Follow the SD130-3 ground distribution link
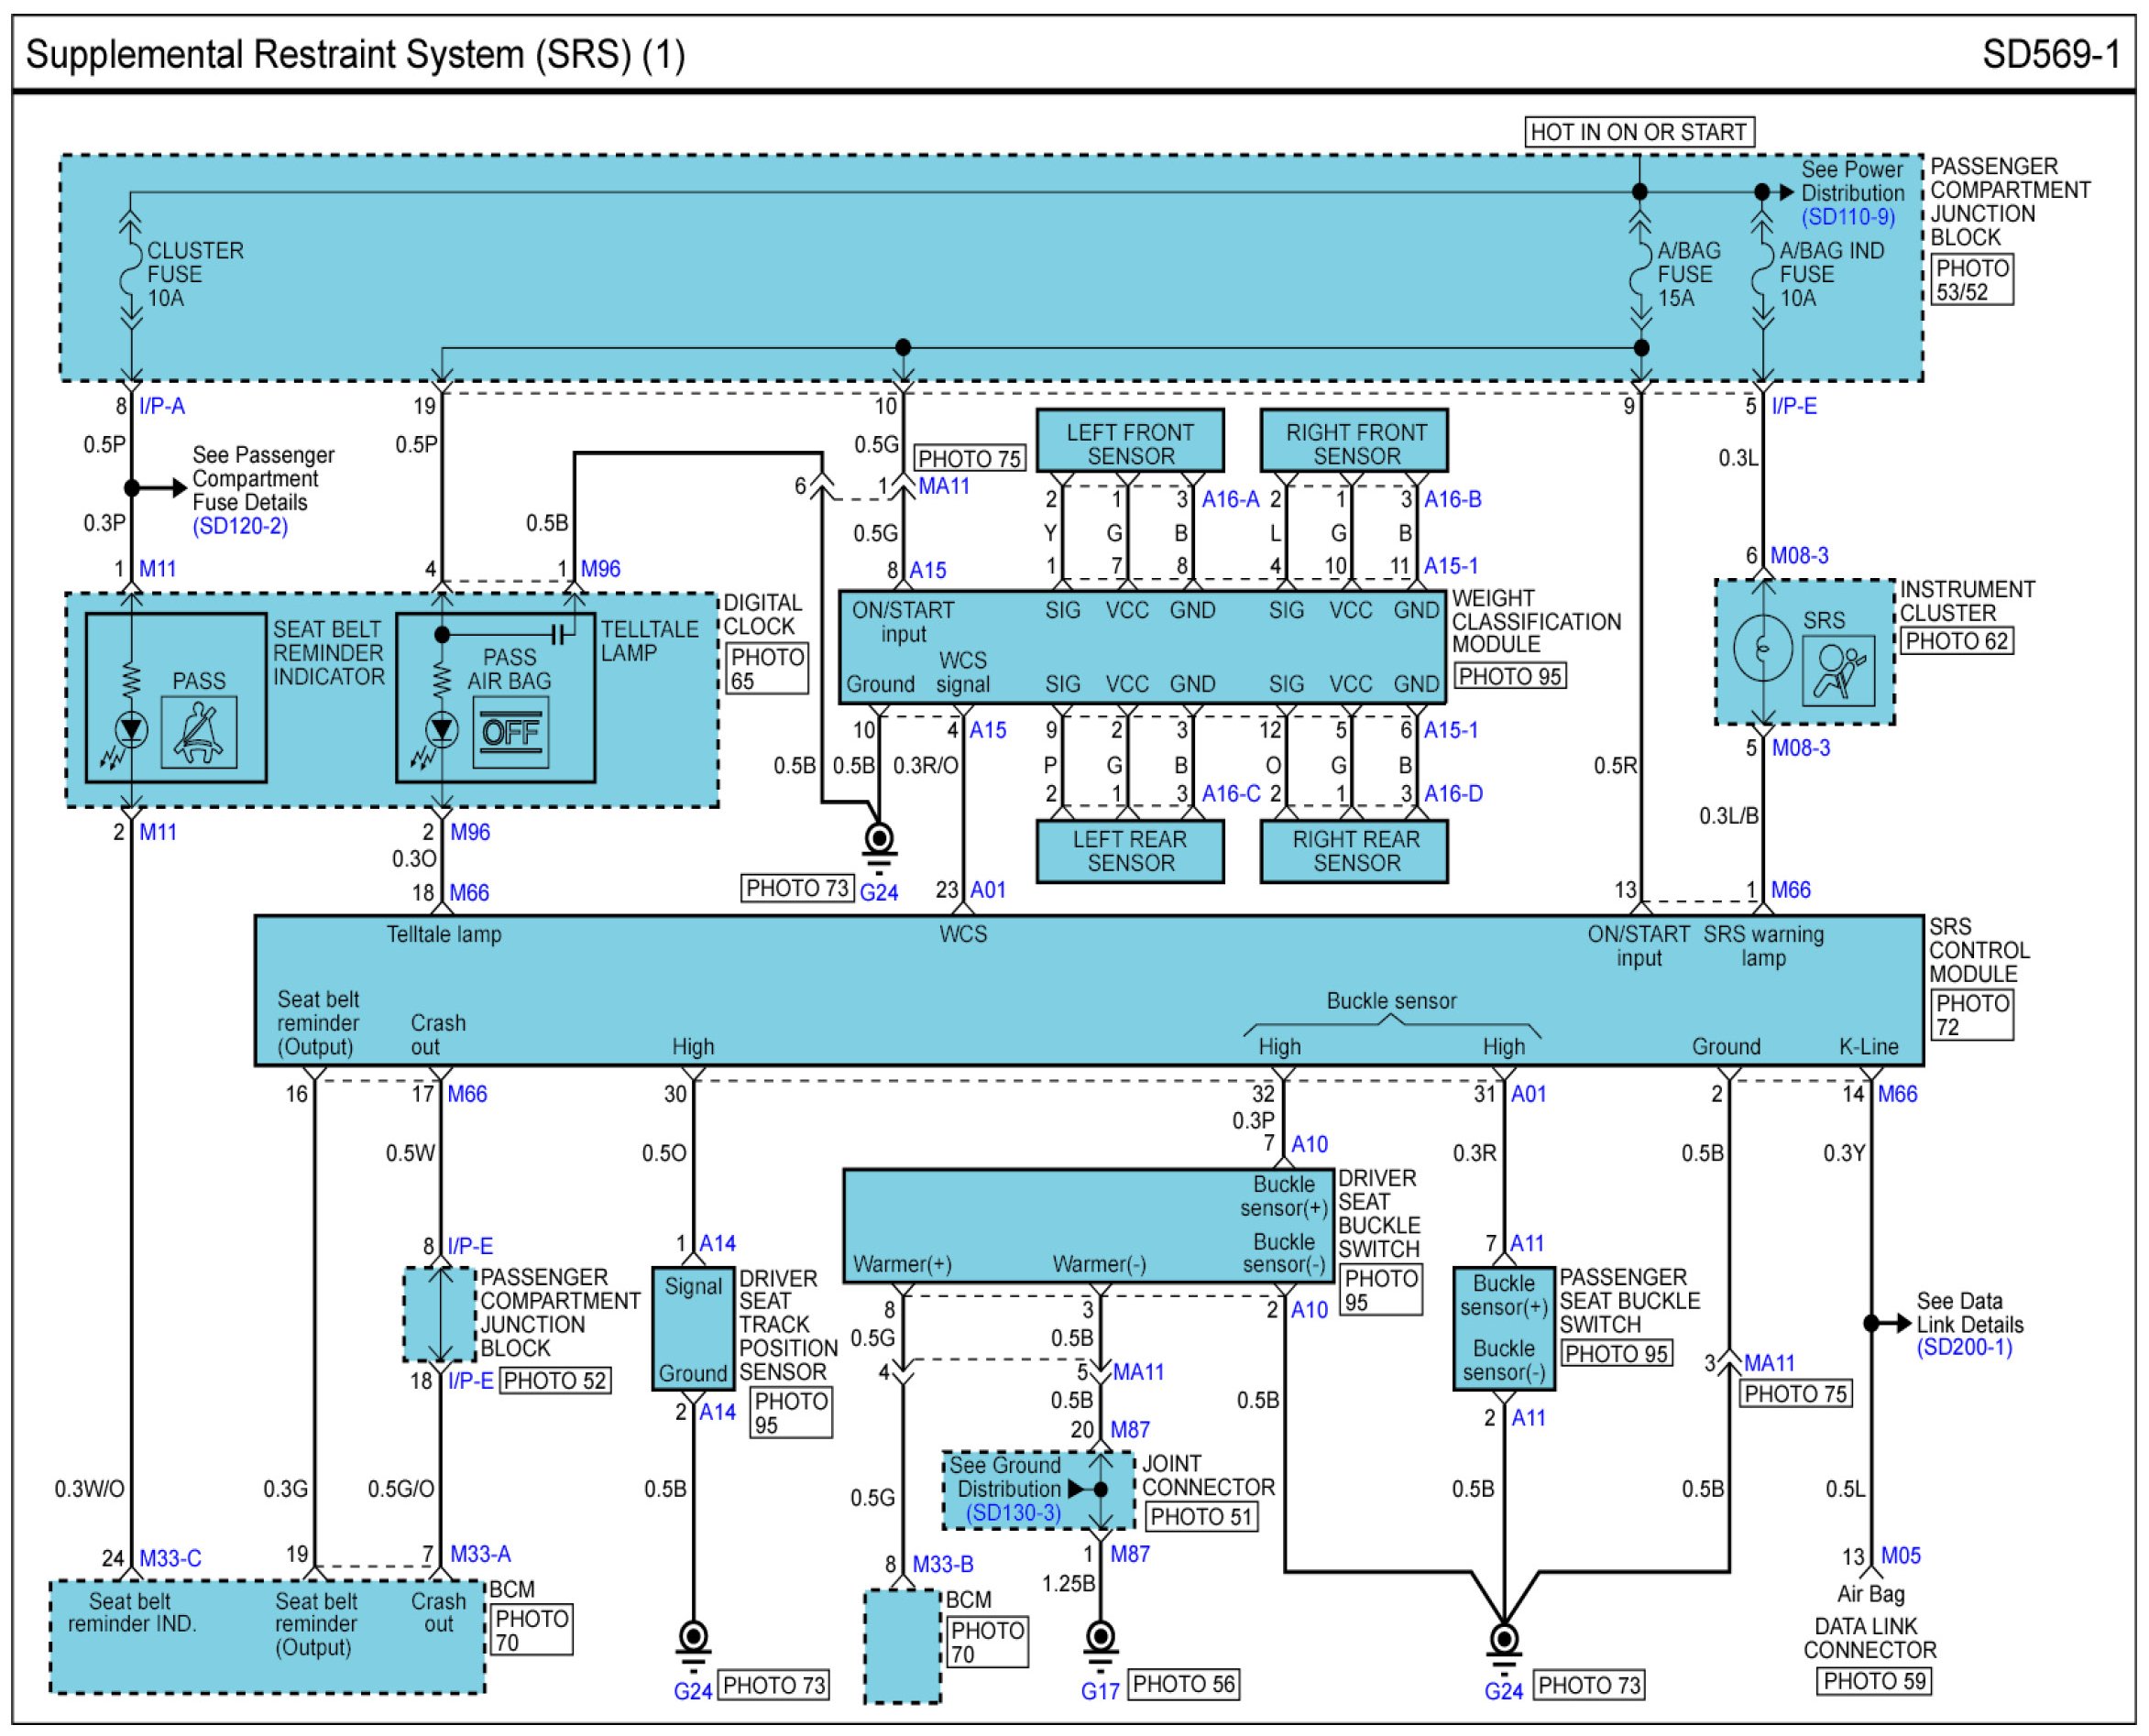Viewport: 2149px width, 1736px height. [1013, 1513]
